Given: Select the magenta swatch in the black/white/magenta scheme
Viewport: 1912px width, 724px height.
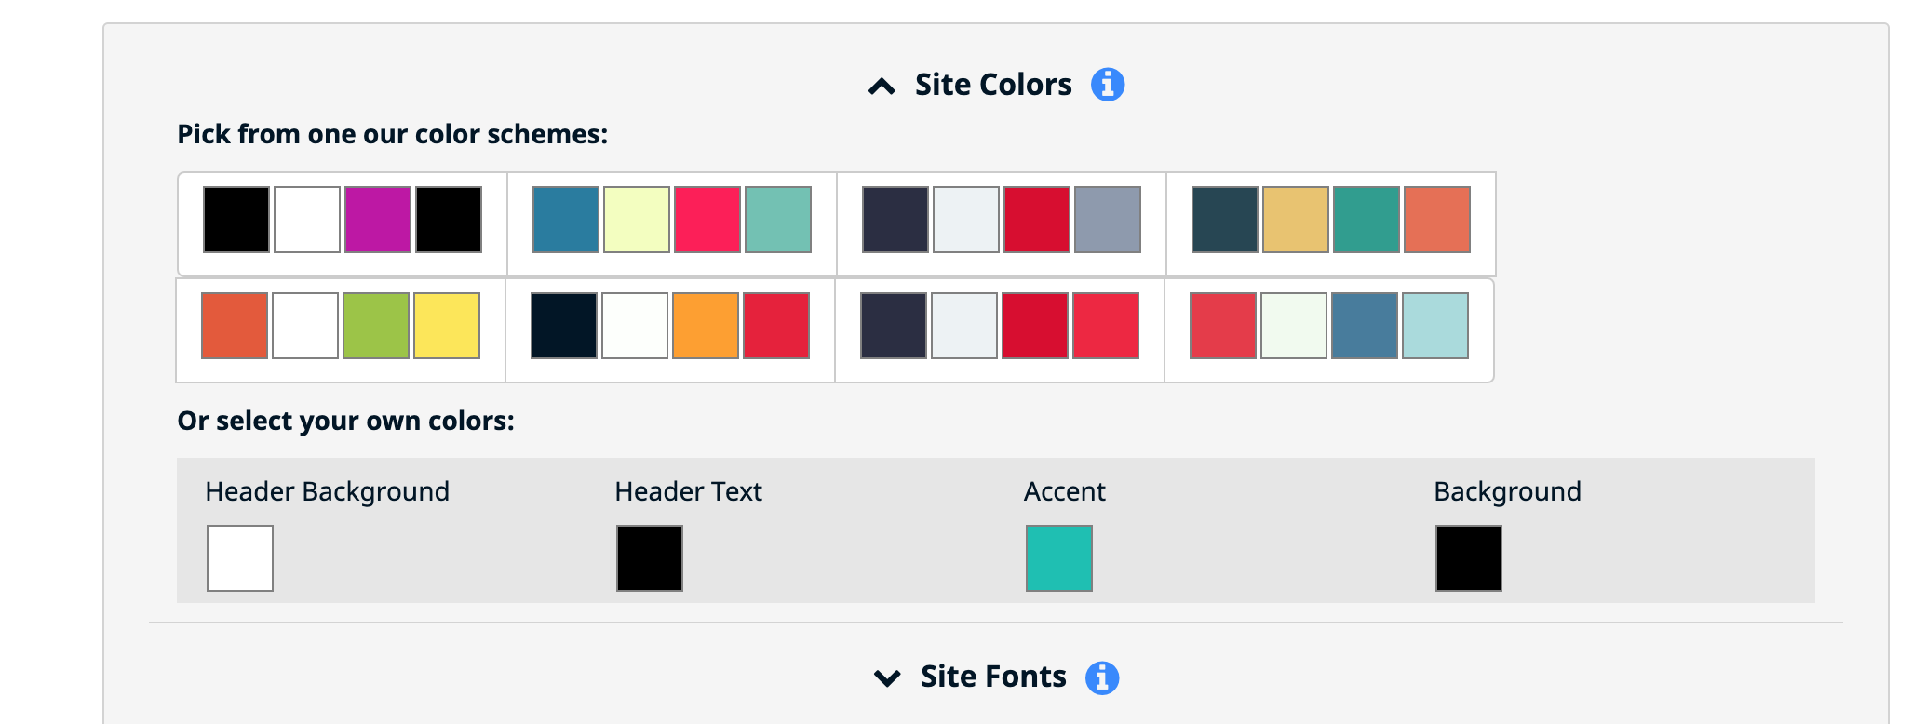Looking at the screenshot, I should click(378, 220).
